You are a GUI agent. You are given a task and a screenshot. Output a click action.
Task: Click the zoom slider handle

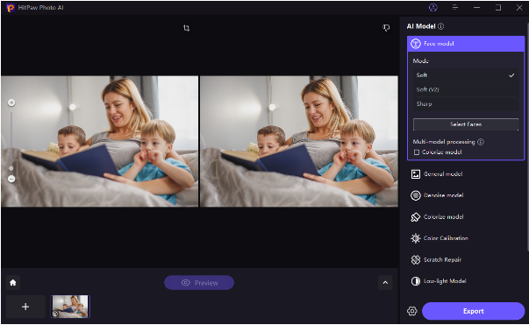pos(11,167)
